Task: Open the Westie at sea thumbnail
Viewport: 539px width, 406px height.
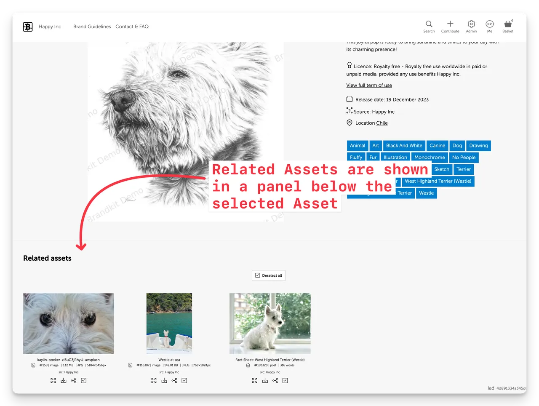Action: pos(169,323)
